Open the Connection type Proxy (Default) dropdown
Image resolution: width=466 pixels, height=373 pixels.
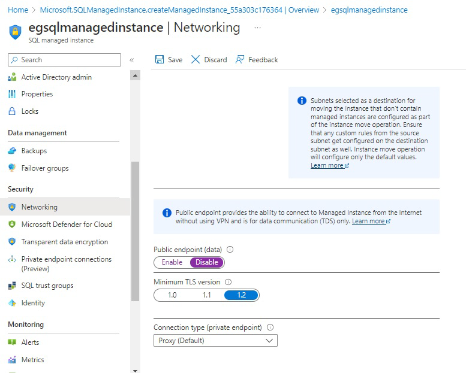[x=215, y=340]
